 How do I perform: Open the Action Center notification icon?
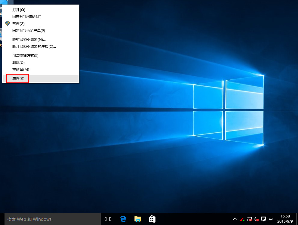tap(264, 219)
